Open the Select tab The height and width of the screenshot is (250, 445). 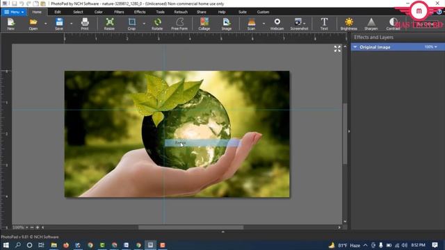pos(78,12)
